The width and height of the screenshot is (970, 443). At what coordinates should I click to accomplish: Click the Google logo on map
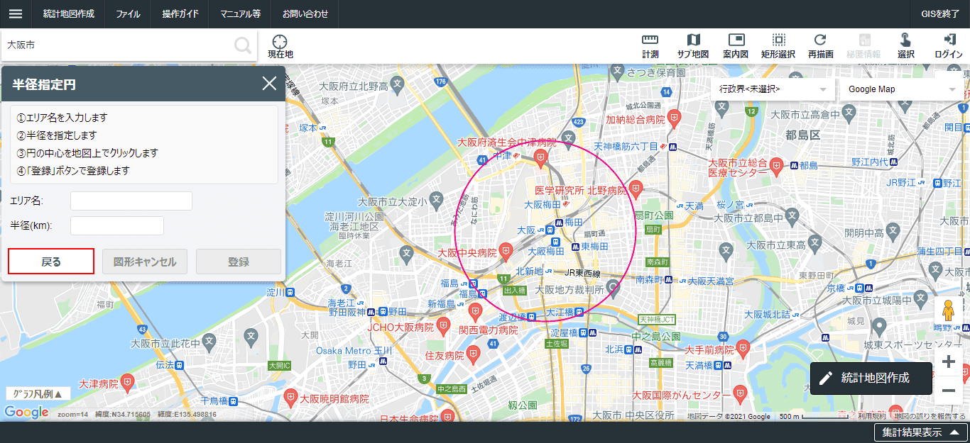pyautogui.click(x=26, y=412)
